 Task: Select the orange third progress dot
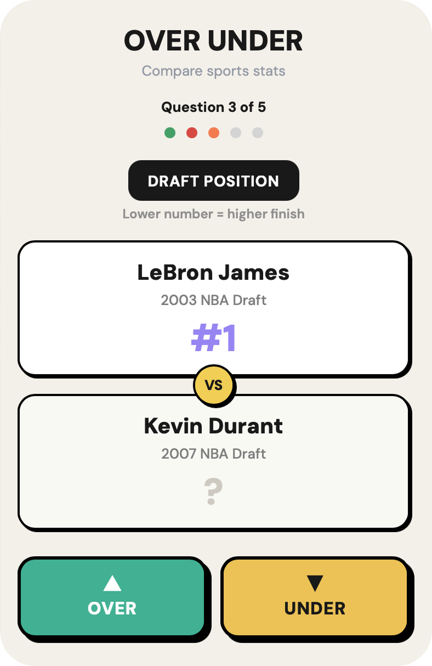point(214,133)
